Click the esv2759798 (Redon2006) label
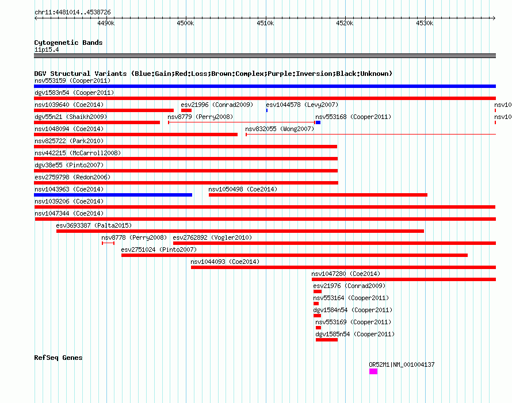Viewport: 512px width, 403px height. 72,177
